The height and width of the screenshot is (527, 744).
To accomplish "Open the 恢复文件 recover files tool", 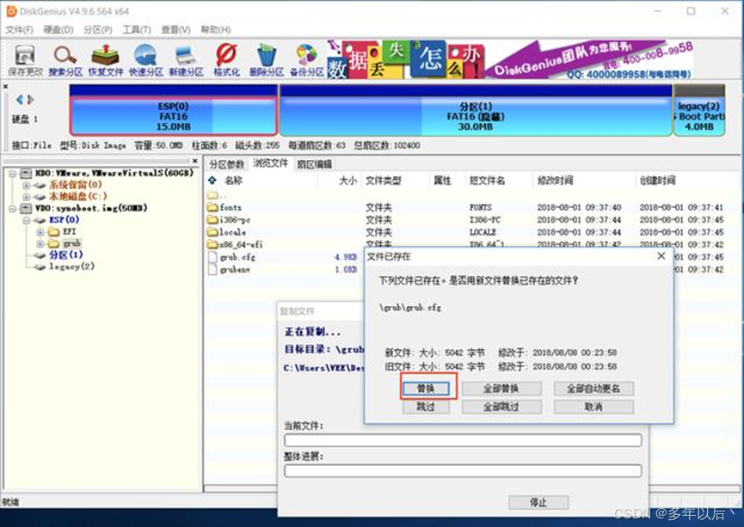I will (x=104, y=59).
